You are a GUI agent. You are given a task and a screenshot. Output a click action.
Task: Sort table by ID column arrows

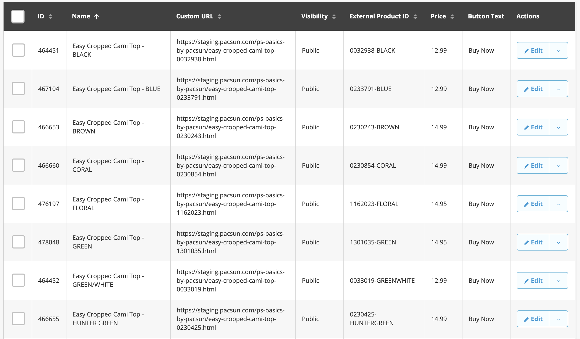tap(50, 17)
